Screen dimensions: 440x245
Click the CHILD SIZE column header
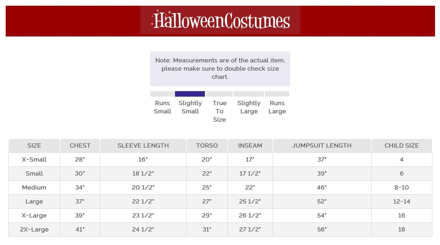[x=402, y=146]
